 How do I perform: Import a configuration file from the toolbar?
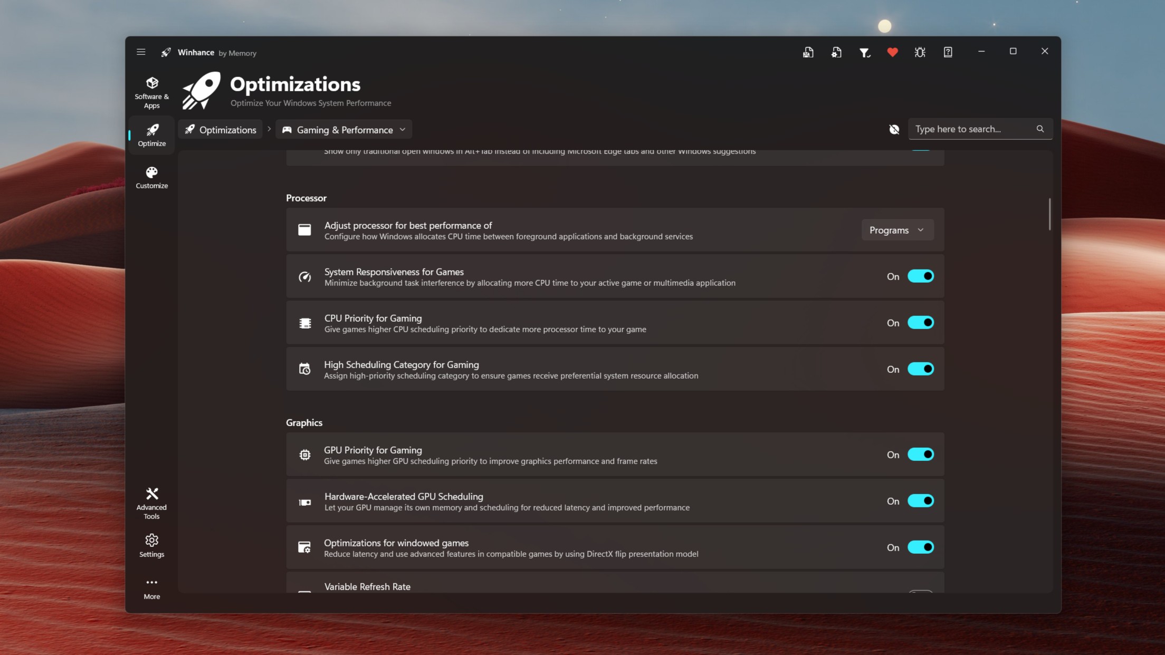click(x=836, y=52)
